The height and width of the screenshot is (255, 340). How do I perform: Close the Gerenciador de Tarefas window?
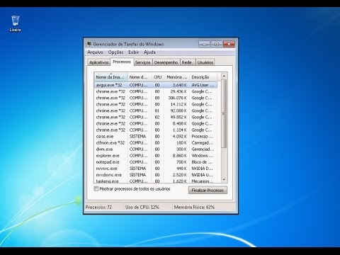pos(229,44)
